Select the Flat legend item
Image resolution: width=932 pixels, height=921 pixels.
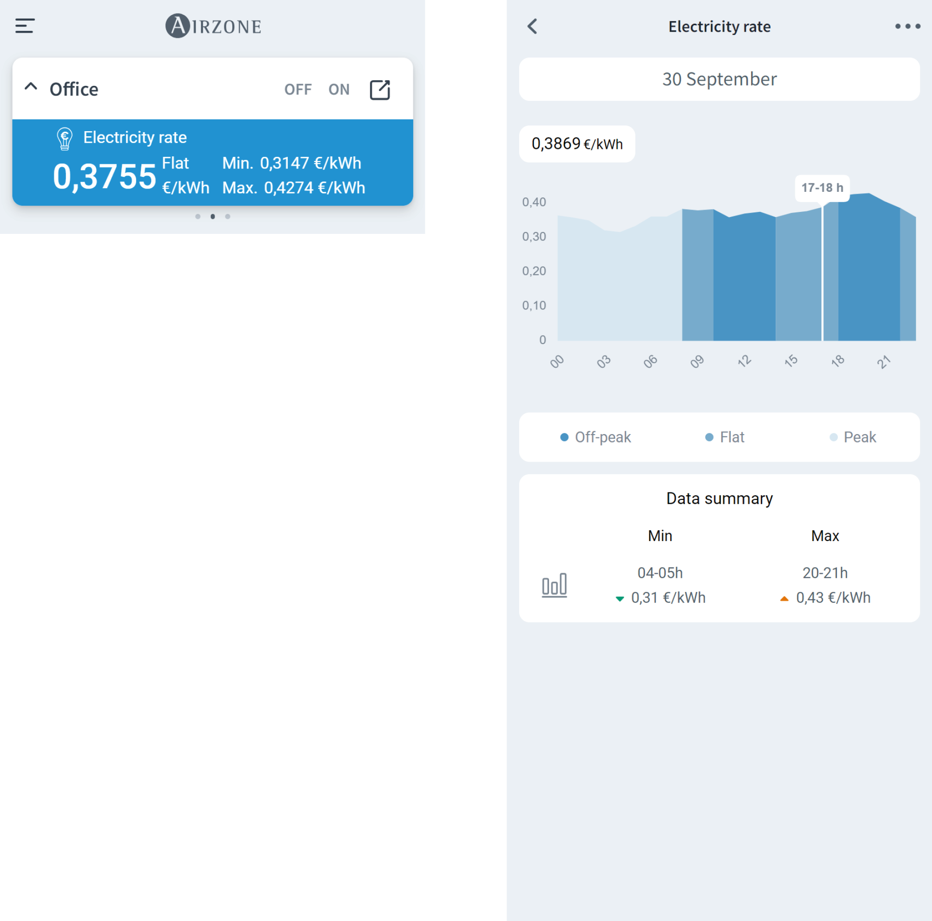tap(724, 437)
